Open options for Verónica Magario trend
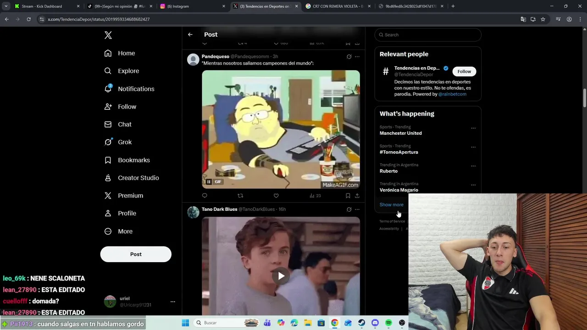 tap(473, 185)
